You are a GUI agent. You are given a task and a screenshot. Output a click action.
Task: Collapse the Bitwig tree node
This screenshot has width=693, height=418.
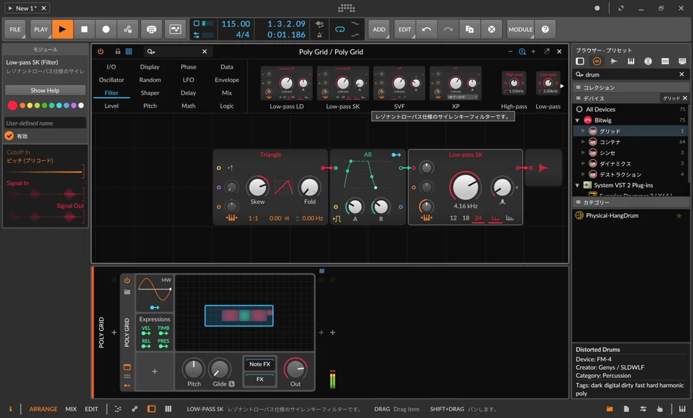[577, 120]
